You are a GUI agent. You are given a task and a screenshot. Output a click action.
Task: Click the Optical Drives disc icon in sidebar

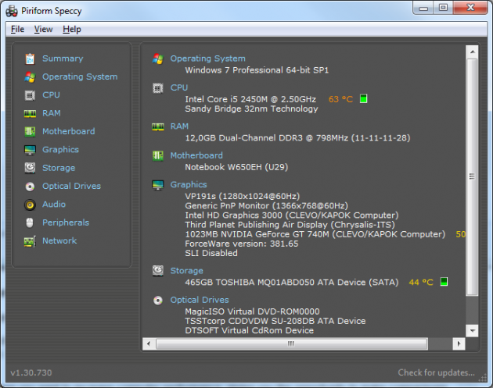tap(30, 187)
